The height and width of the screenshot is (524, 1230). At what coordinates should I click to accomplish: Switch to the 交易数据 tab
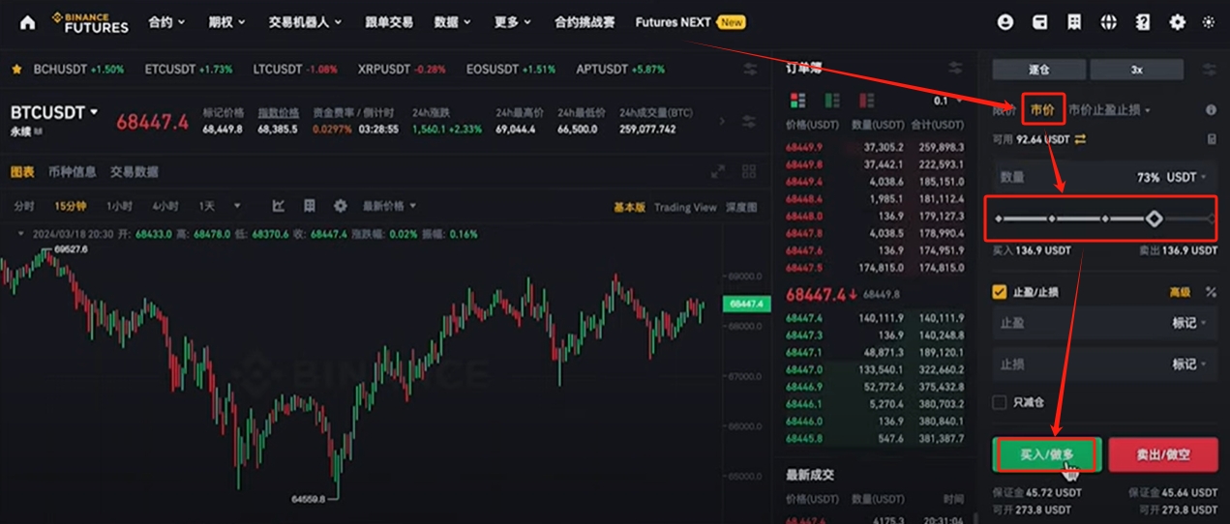(135, 172)
